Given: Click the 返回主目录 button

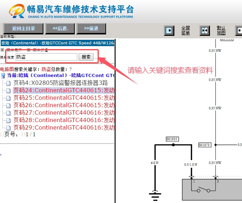Looking at the screenshot, I should (23, 28).
